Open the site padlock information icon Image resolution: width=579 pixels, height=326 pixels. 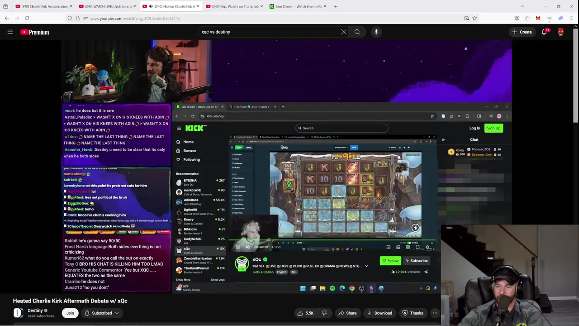click(x=77, y=18)
